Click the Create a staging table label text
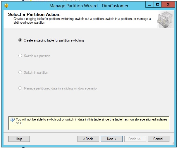Screen dimensions: 177x148 54,40
